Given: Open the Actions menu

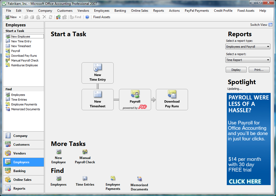Looking at the screenshot, I should click(174, 10).
